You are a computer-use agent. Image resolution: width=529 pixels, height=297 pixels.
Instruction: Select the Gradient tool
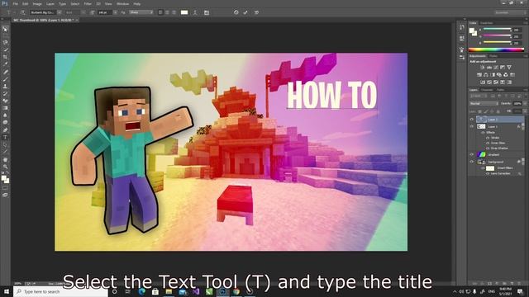[5, 108]
